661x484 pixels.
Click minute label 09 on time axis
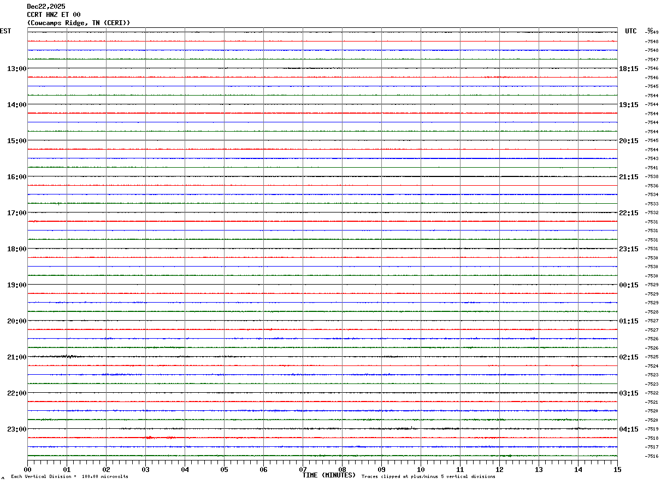tap(382, 469)
